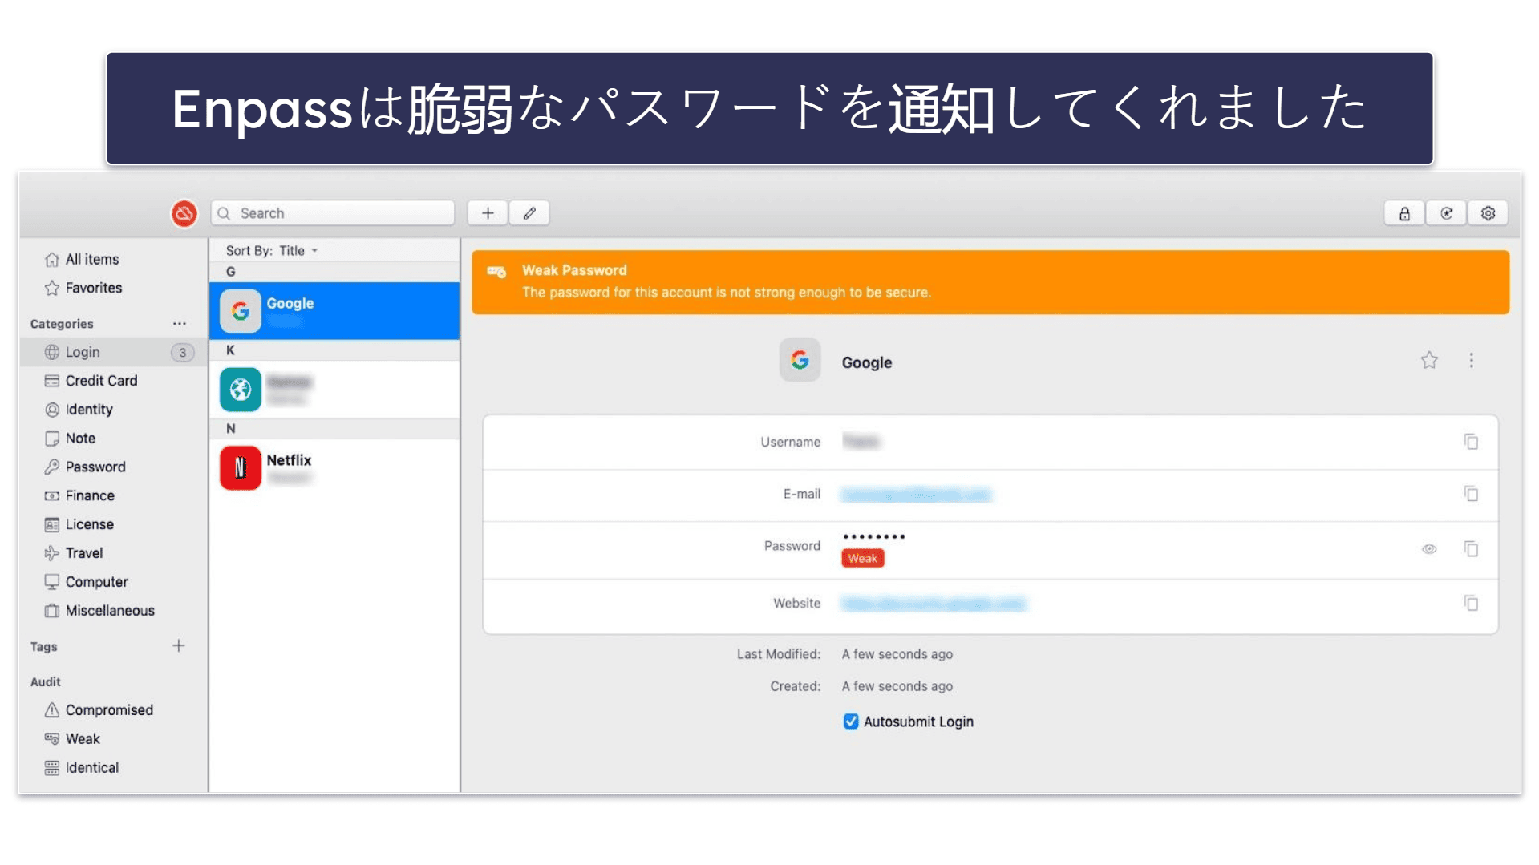Click the blurred E-mail address link
Image resolution: width=1539 pixels, height=865 pixels.
tap(916, 495)
